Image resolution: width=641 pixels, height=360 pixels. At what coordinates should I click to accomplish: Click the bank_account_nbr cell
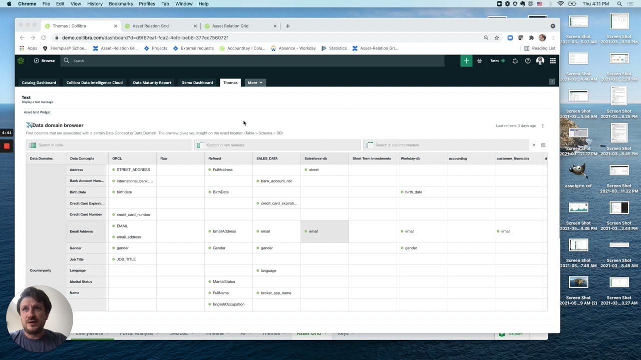[x=276, y=181]
